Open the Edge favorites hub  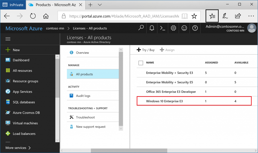tap(212, 16)
